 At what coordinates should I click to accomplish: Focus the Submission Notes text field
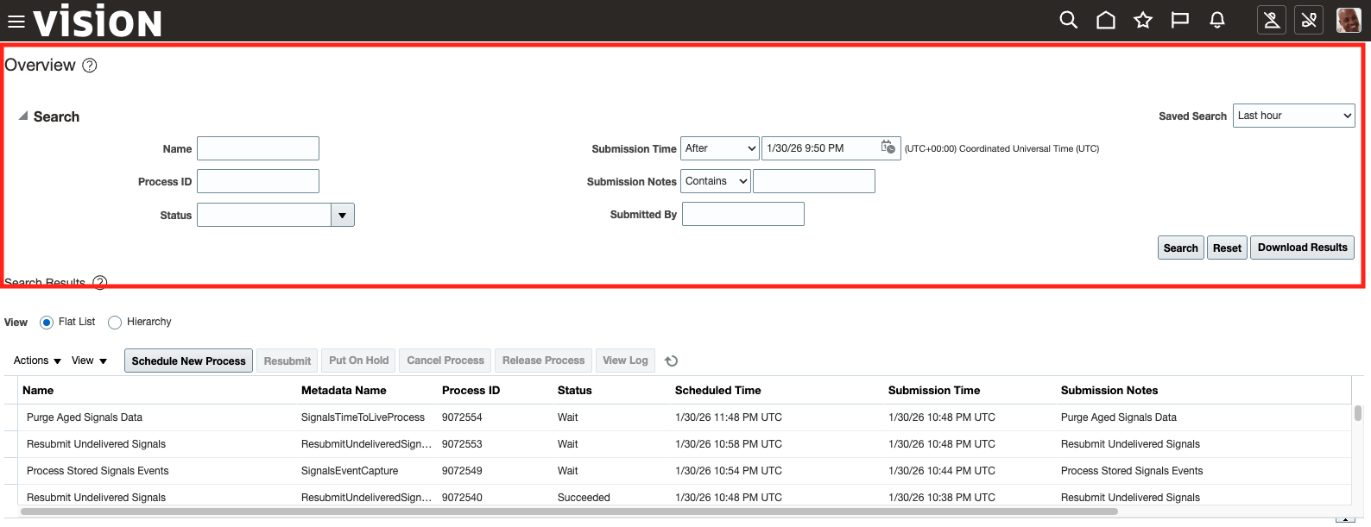point(814,181)
